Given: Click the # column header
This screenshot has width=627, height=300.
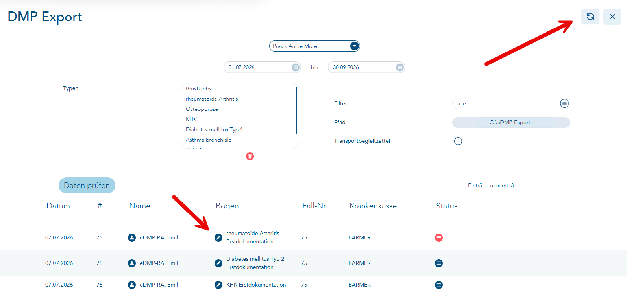Looking at the screenshot, I should (100, 206).
